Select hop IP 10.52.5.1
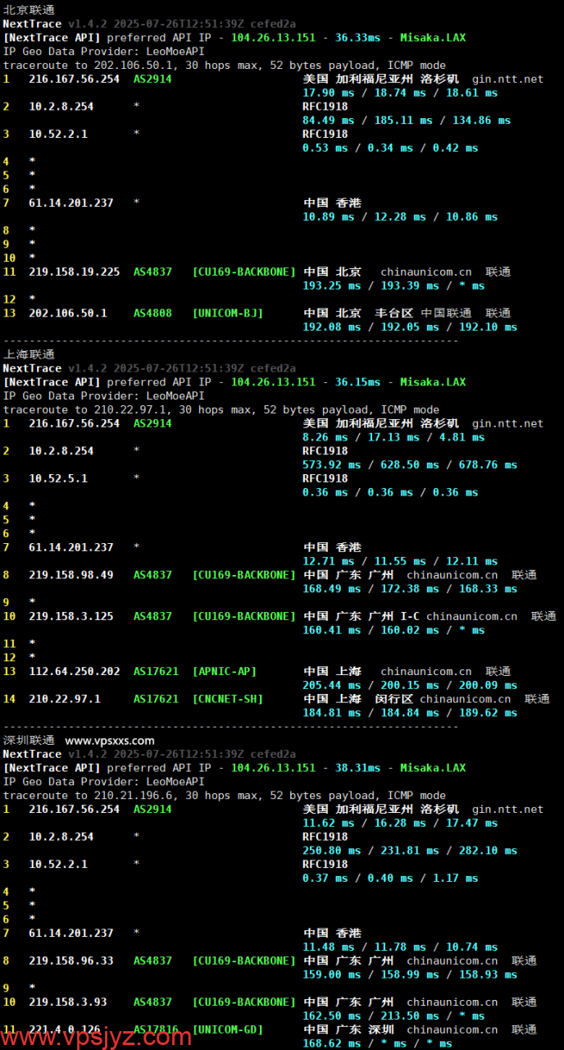 57,478
